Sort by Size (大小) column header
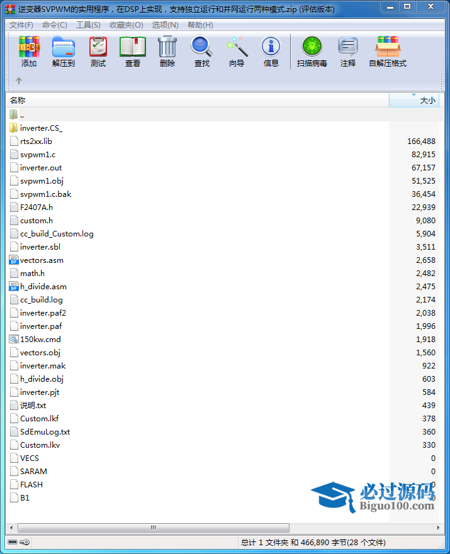Viewport: 450px width, 554px height. [414, 101]
